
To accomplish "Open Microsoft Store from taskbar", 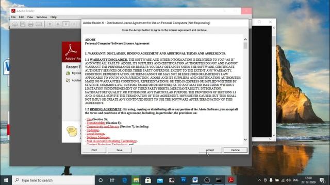I will click(x=148, y=180).
